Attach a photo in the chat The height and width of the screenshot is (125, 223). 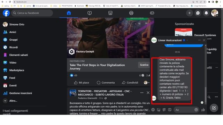coord(159,110)
